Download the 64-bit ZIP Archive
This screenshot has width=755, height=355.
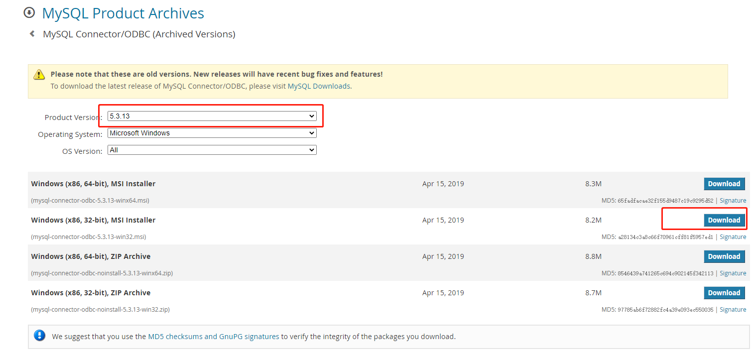coord(724,256)
